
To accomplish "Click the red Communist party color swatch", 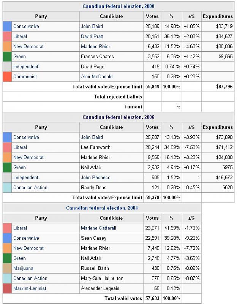I will (7, 76).
